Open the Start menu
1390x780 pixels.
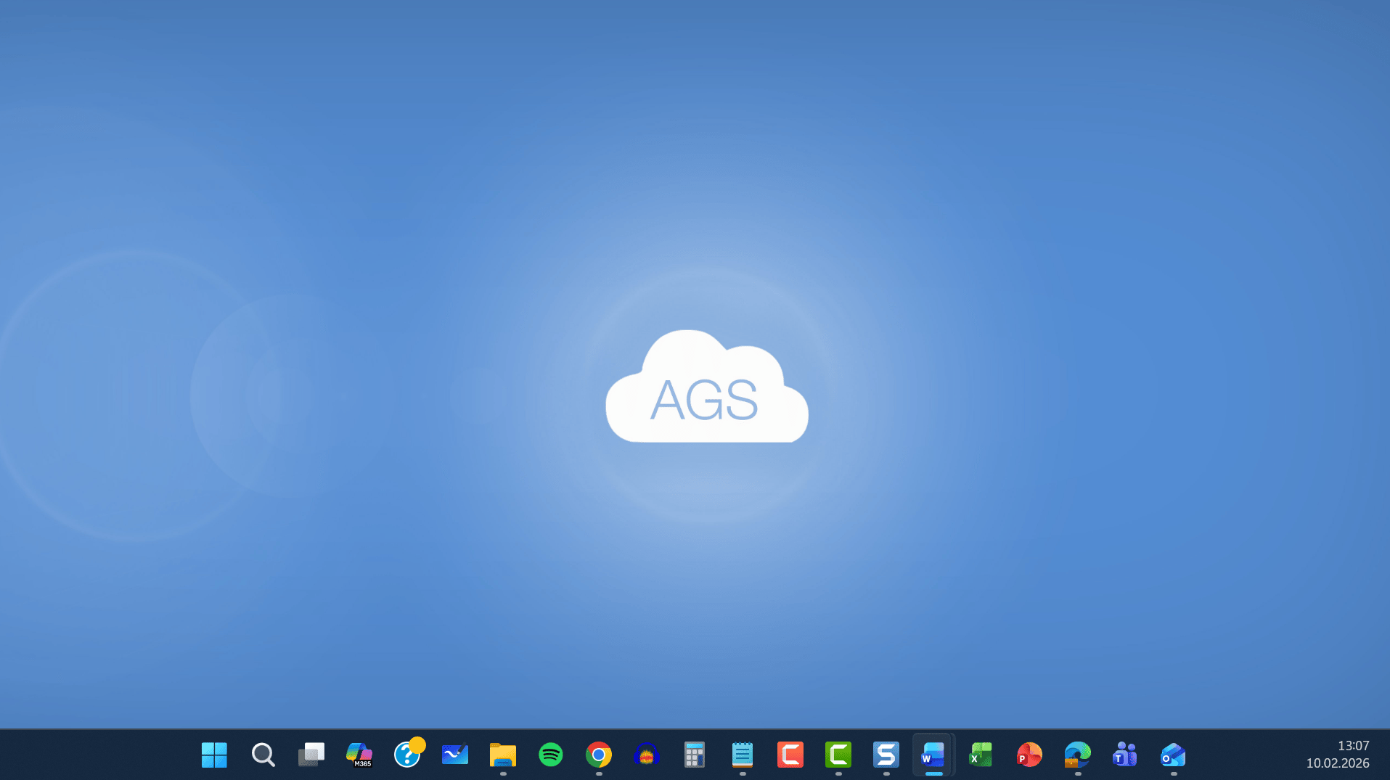[213, 755]
